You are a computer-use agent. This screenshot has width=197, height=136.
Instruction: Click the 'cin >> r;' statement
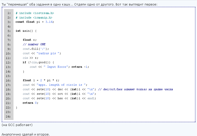pos(30,58)
